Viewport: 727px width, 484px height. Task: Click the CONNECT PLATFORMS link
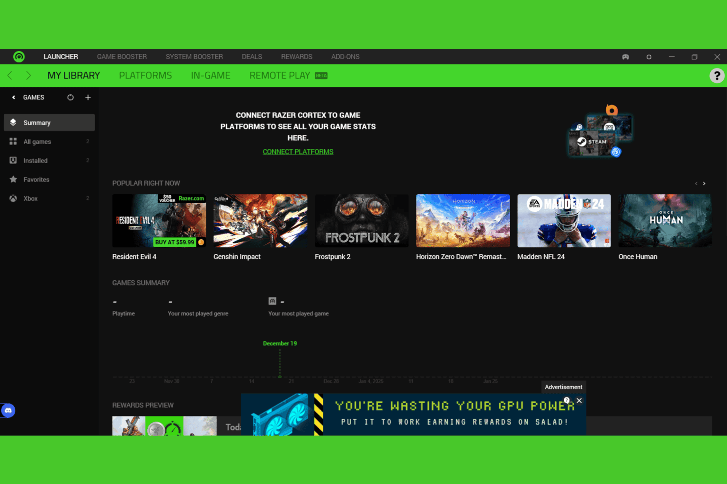click(x=298, y=152)
